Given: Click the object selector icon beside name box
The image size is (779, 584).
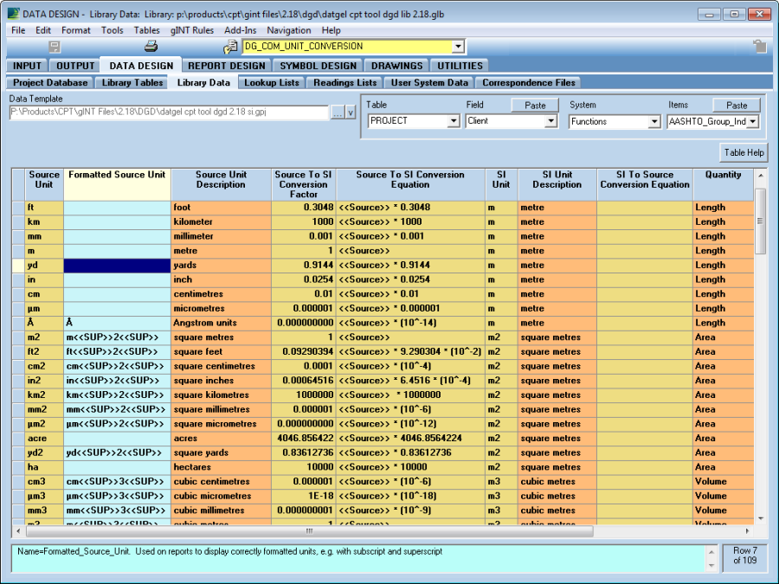Looking at the screenshot, I should (x=231, y=47).
